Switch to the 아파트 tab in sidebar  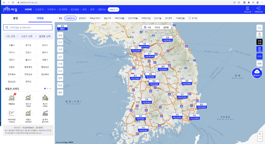tap(40, 18)
